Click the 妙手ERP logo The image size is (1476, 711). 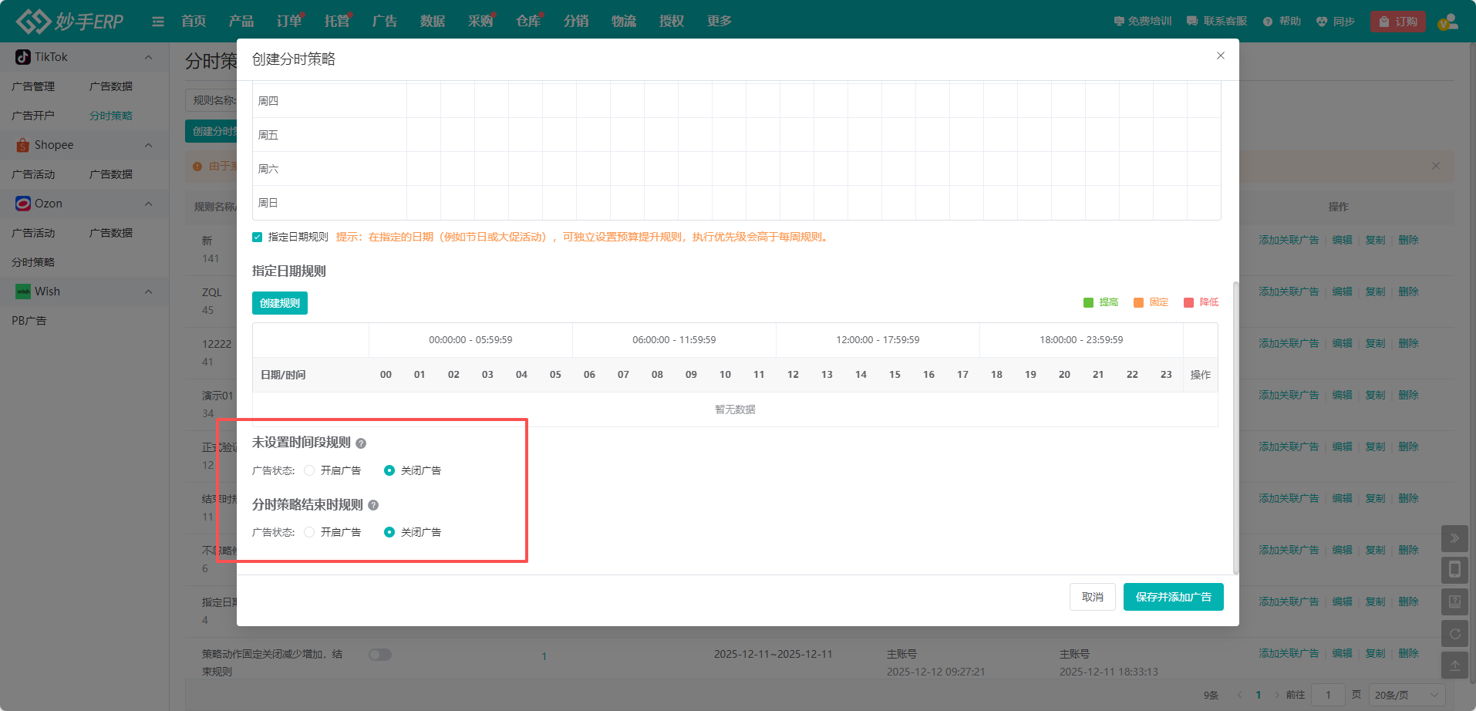pos(69,21)
